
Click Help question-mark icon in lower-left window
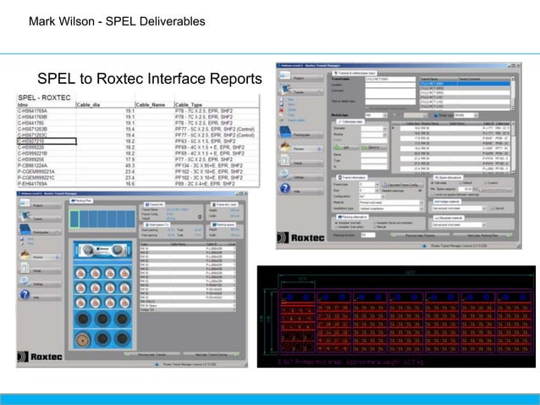click(x=25, y=295)
